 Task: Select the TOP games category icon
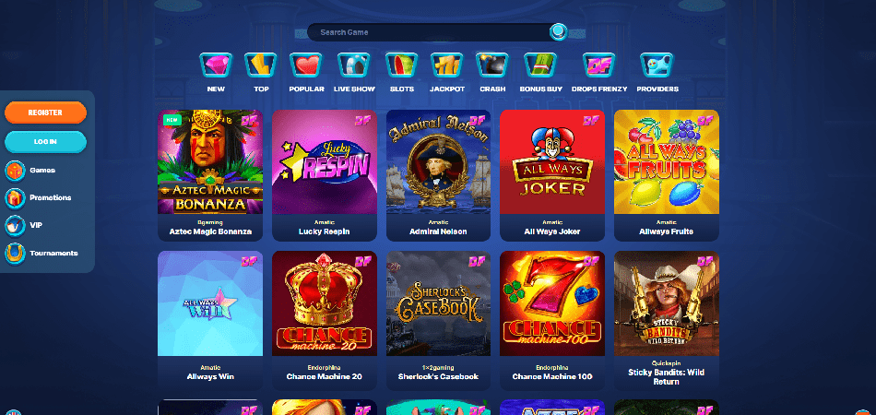point(261,65)
